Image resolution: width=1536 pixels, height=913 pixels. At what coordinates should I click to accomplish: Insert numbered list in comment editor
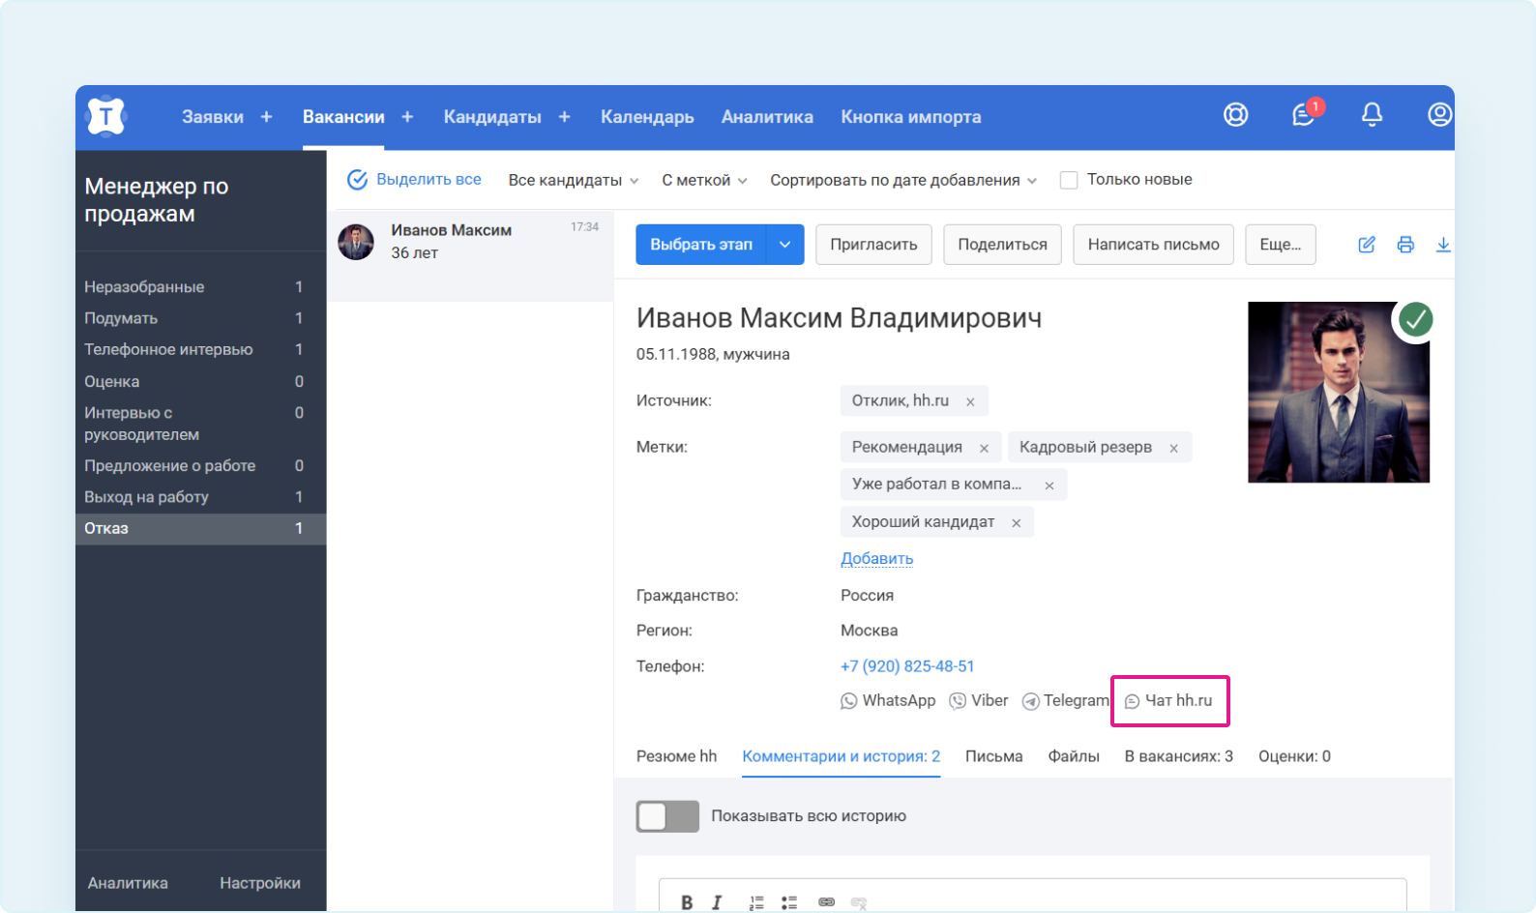click(756, 902)
